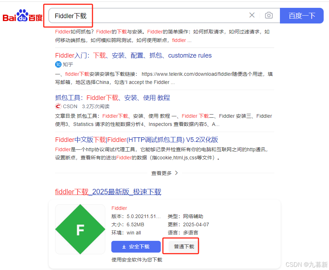329x270 pixels.
Task: Click the 安全下载 blue button
Action: click(x=136, y=247)
